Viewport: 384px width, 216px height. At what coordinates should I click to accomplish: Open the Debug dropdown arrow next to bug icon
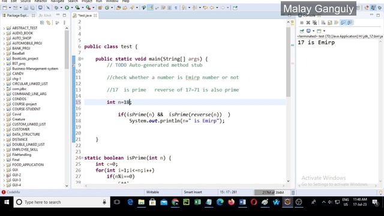click(61, 8)
